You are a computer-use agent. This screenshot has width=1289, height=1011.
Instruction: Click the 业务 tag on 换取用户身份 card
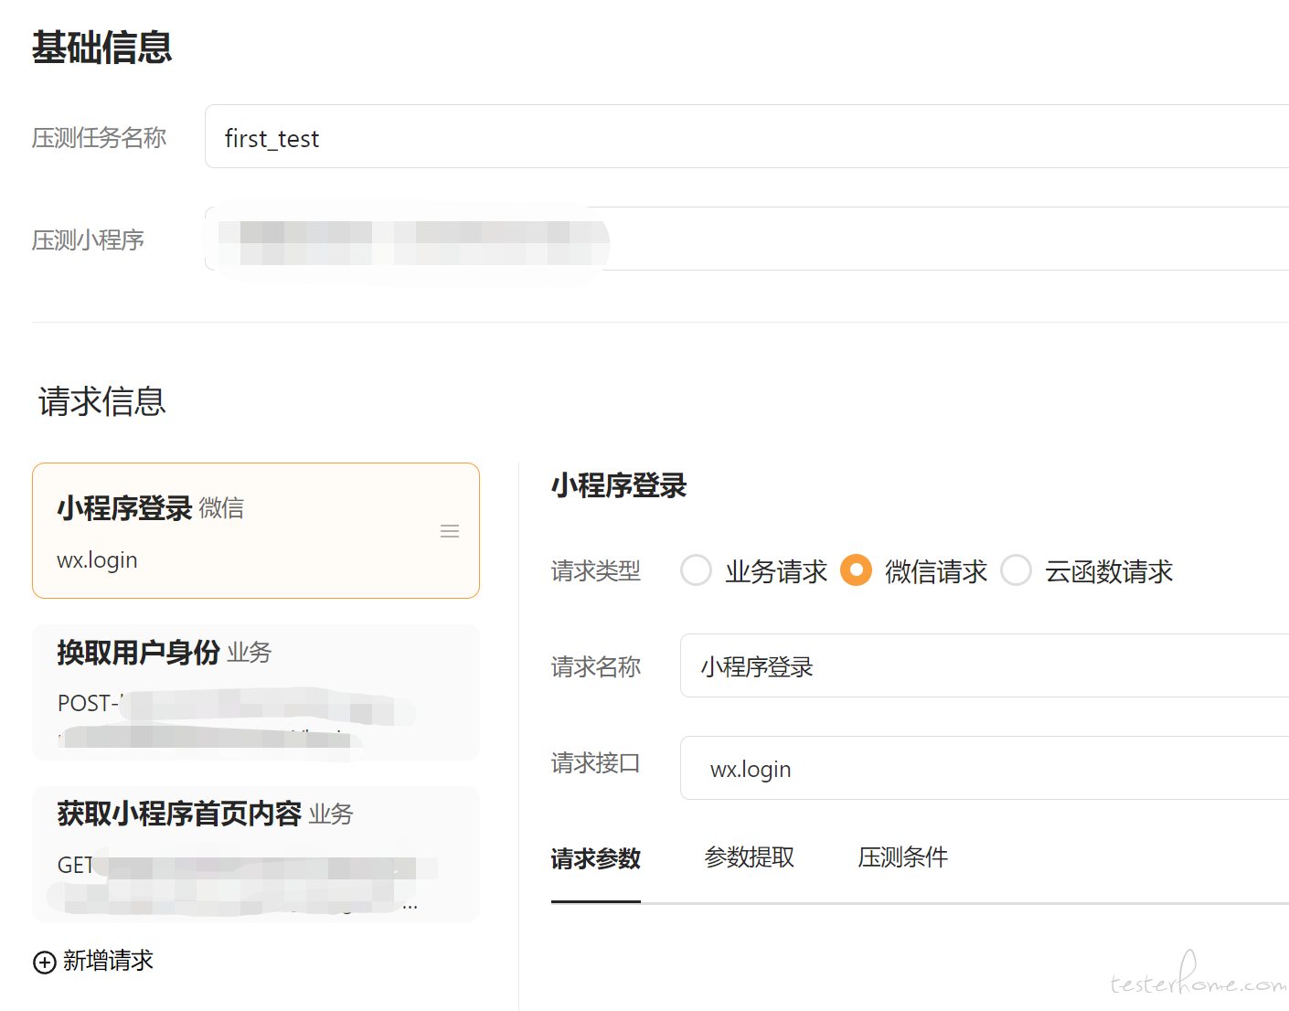(250, 653)
